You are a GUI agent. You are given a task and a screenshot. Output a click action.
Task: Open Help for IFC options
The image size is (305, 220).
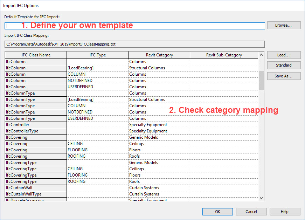click(x=285, y=212)
